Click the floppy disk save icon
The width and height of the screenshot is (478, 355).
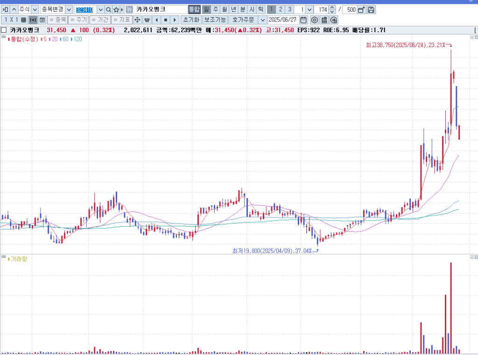(371, 9)
